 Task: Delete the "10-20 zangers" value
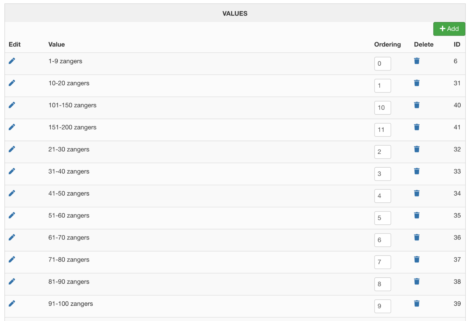417,83
